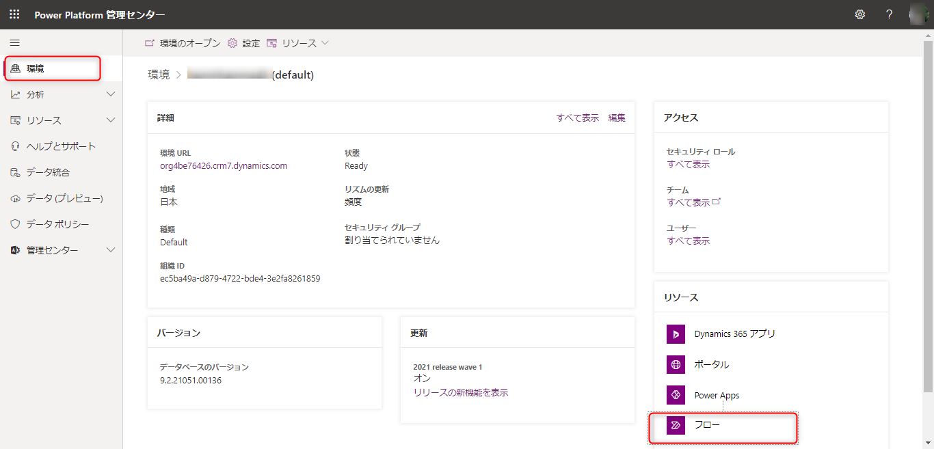Click 編集 in the 詳細 card
This screenshot has height=449, width=934.
point(617,118)
